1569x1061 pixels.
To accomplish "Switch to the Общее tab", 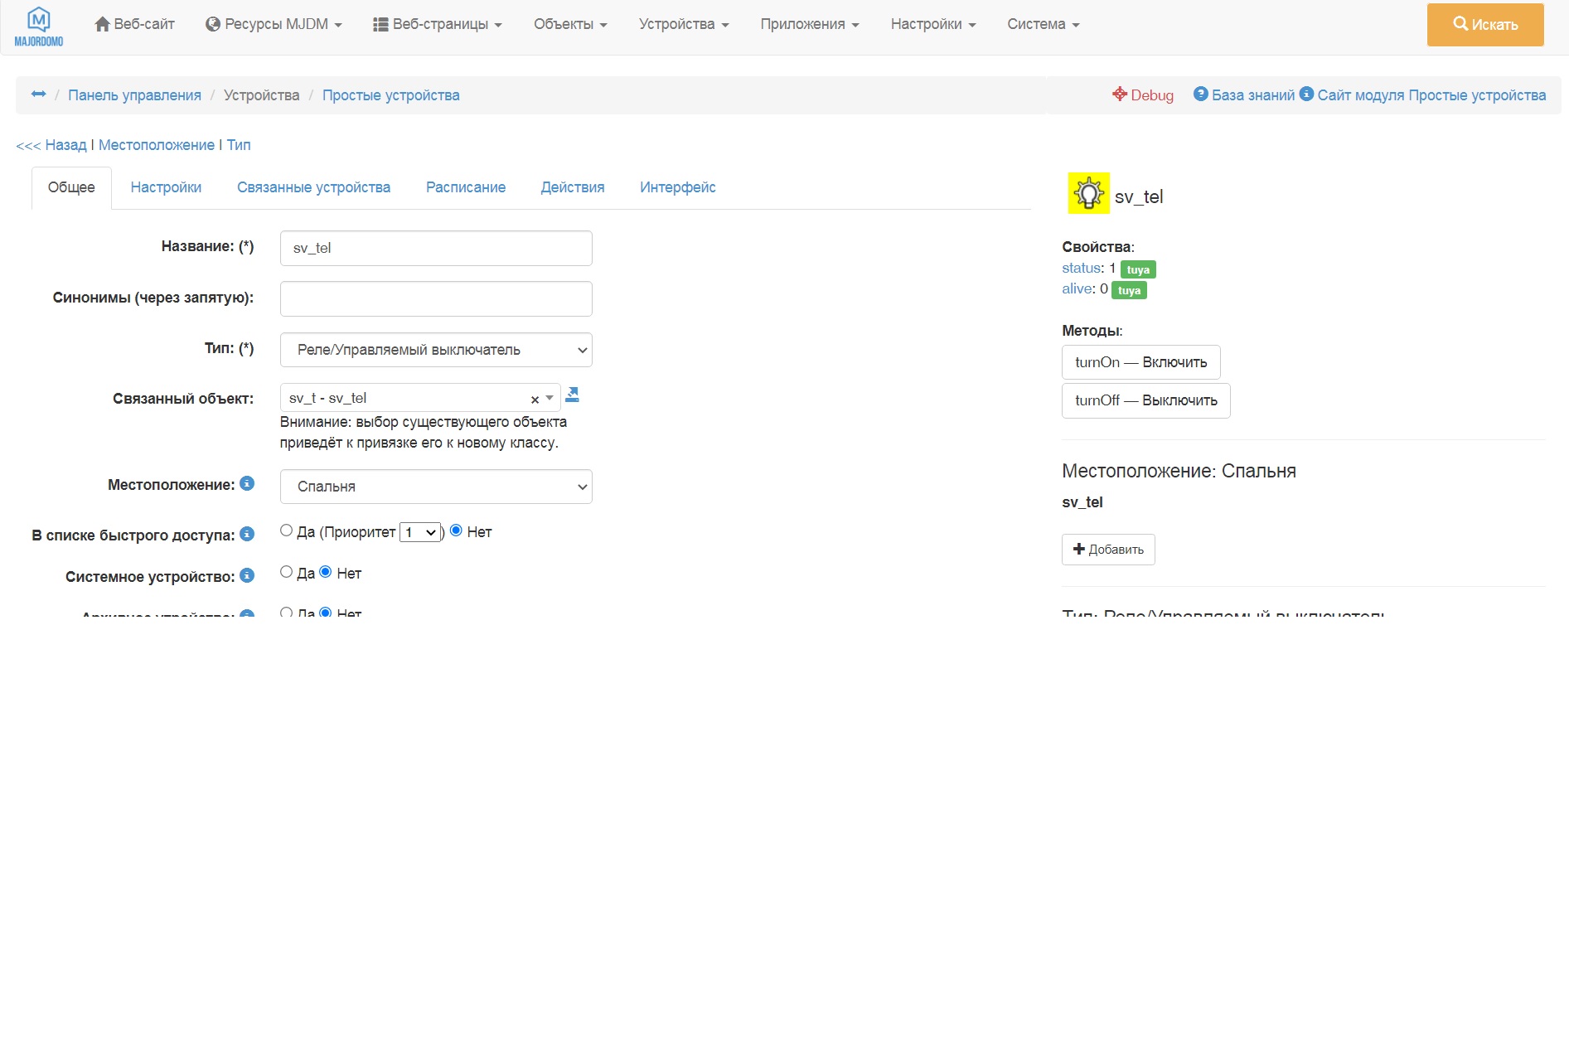I will 71,187.
